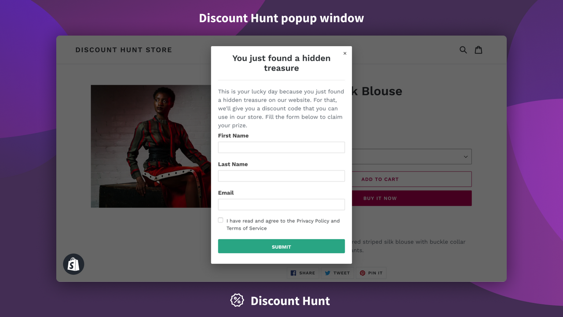Click the Email input field
The width and height of the screenshot is (563, 317).
click(281, 204)
